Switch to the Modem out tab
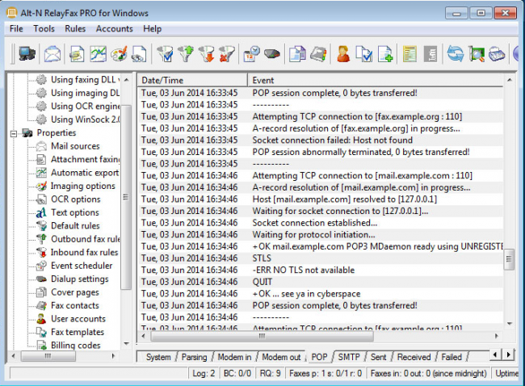Viewport: 525px width, 386px height. click(x=281, y=357)
